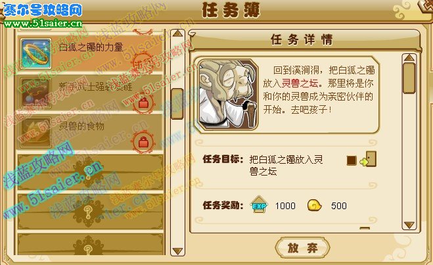The width and height of the screenshot is (433, 265).
Task: Click the red 灵兽之坛 link text
Action: tap(300, 83)
